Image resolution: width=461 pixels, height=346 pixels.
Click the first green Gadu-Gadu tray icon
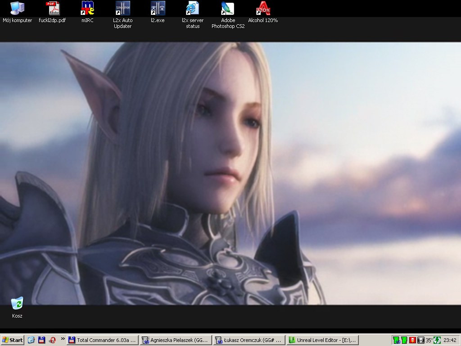396,341
